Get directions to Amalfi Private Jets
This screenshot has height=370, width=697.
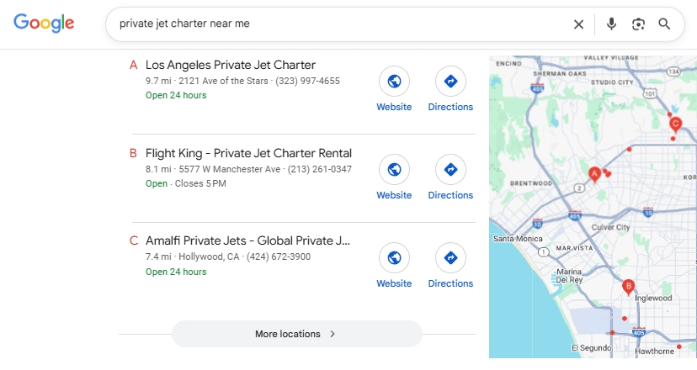click(450, 258)
